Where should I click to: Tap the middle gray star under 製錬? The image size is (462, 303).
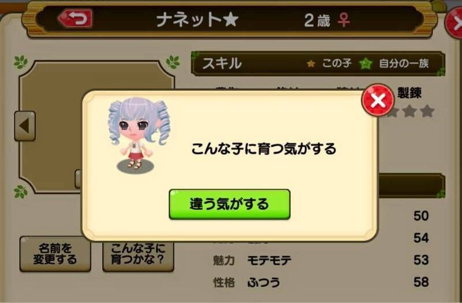pyautogui.click(x=410, y=111)
